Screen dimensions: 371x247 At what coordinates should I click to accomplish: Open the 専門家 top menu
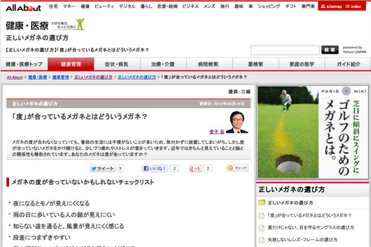[x=308, y=7]
